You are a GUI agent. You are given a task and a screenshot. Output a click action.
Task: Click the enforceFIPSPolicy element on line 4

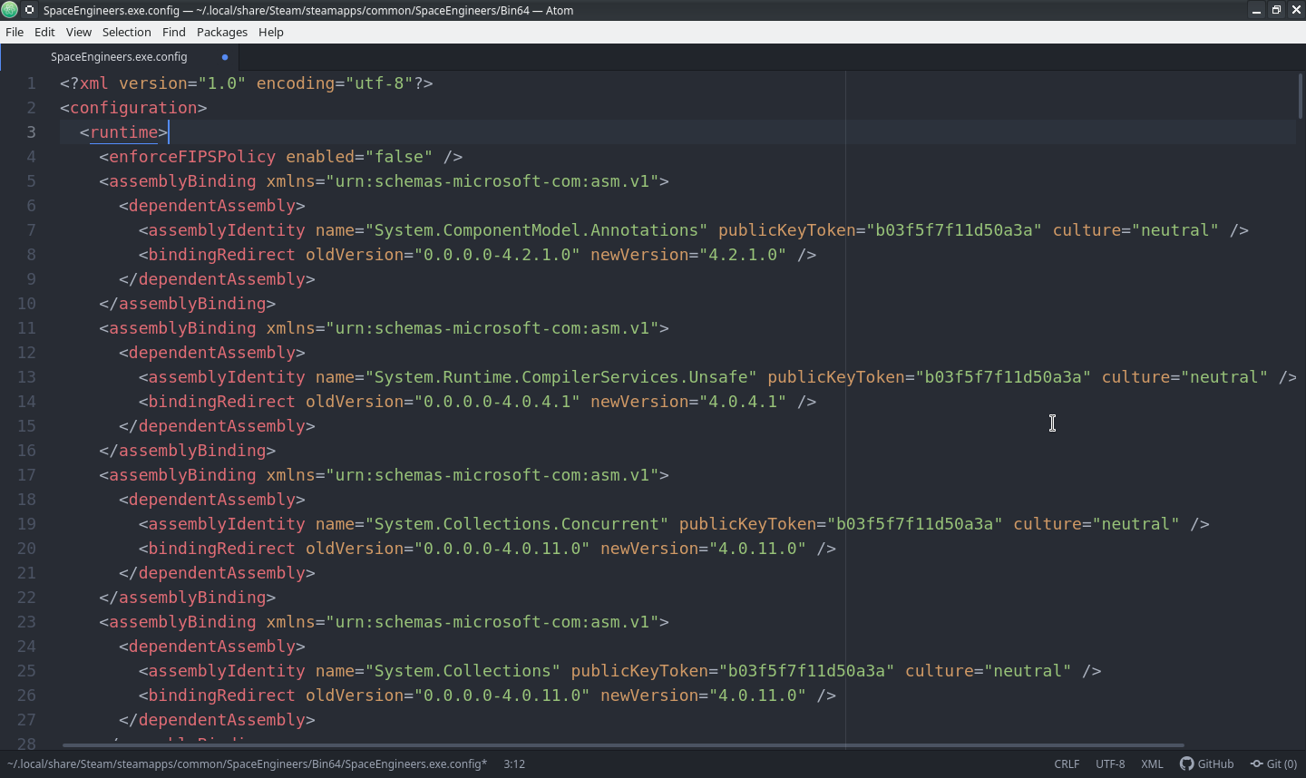click(x=192, y=156)
